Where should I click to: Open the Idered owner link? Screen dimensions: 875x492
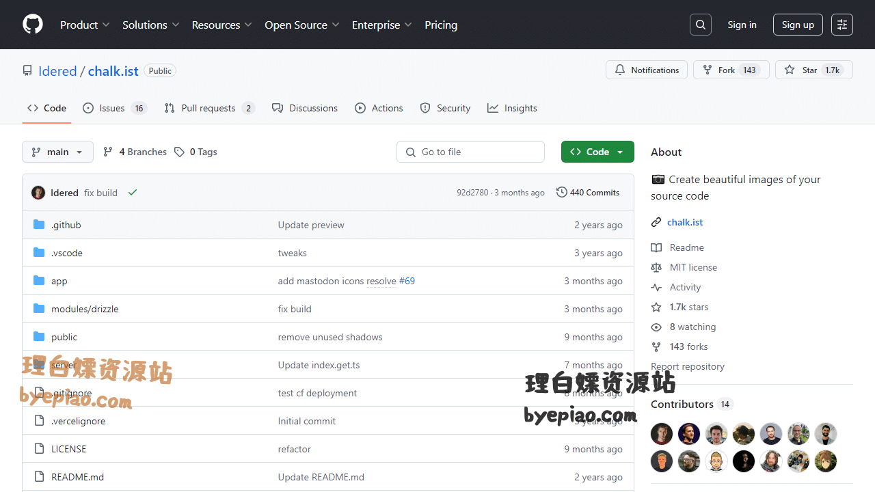click(x=57, y=71)
